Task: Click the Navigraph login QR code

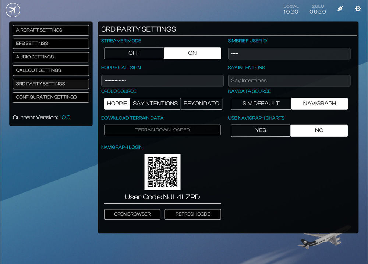Action: coord(162,172)
